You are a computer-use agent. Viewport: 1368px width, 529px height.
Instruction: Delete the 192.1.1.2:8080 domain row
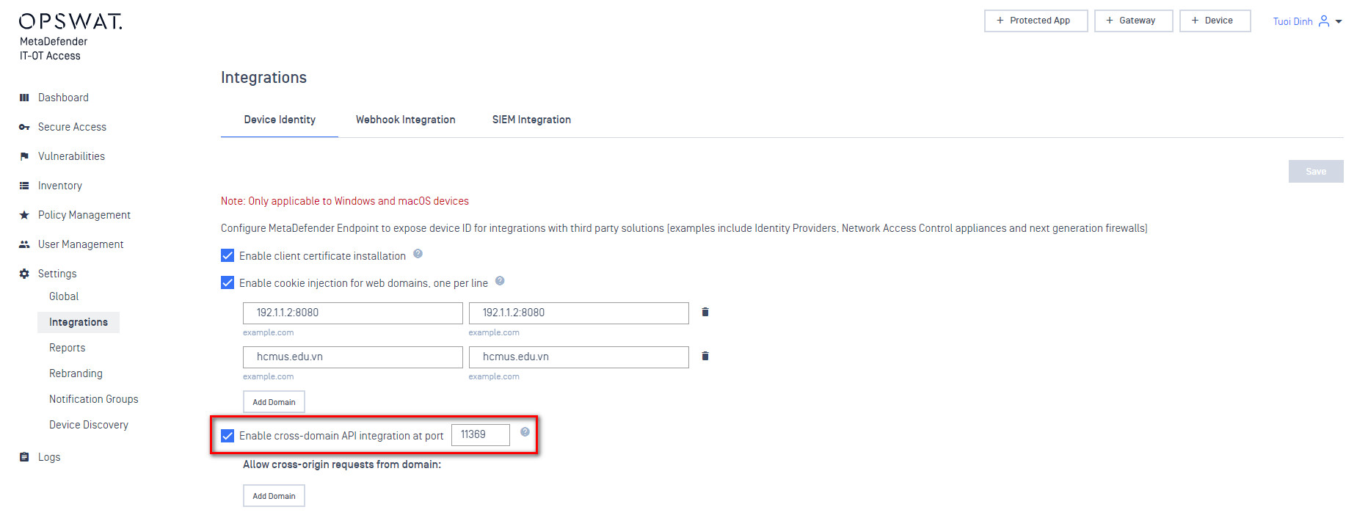tap(705, 312)
